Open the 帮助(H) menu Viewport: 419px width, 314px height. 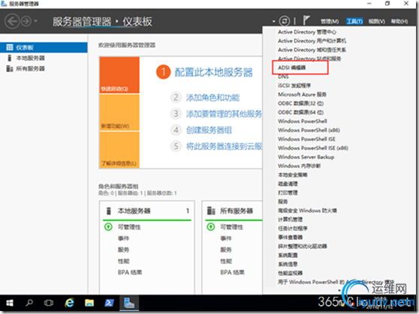399,21
